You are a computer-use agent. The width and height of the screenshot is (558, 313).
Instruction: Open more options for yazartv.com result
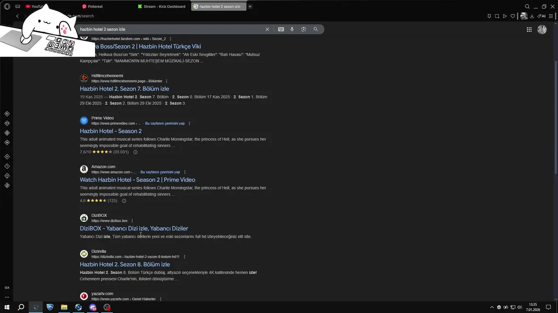[160, 299]
